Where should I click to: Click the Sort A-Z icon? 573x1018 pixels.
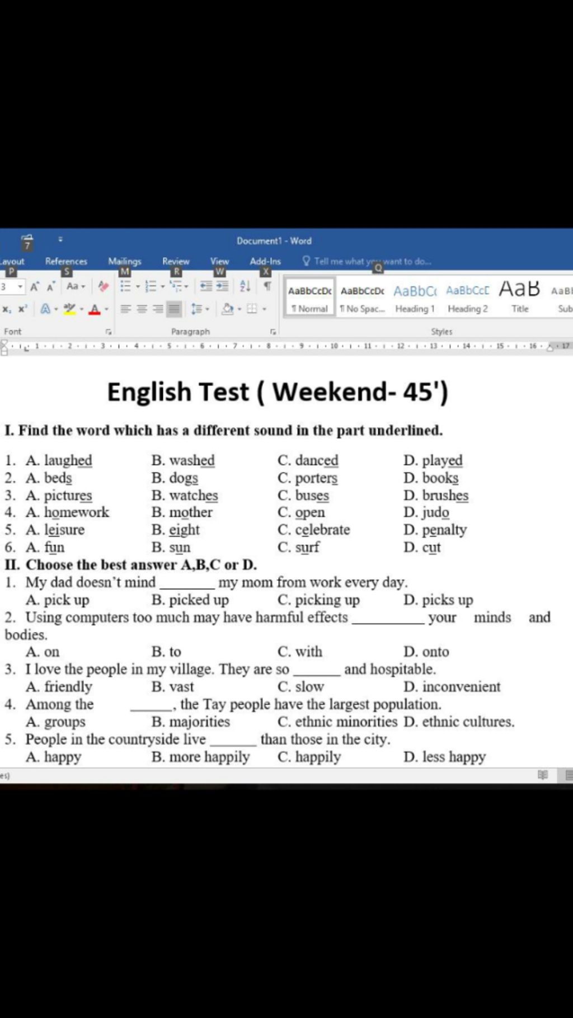245,286
